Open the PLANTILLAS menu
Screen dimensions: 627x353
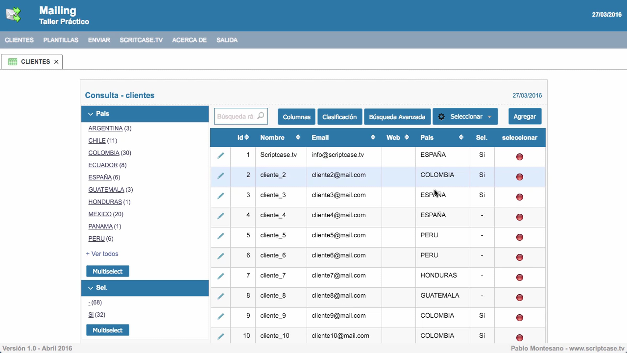(x=61, y=40)
